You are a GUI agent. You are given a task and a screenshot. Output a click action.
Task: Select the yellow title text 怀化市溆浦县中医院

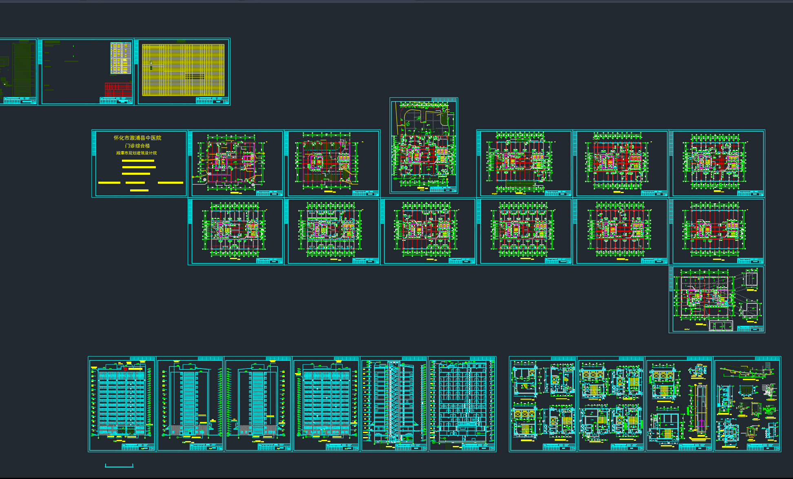[x=137, y=138]
